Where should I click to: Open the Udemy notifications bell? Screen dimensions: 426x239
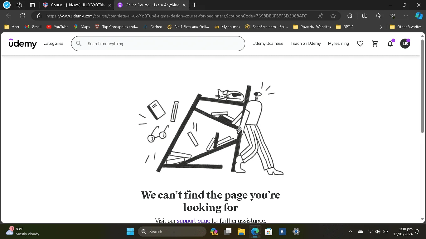point(390,44)
